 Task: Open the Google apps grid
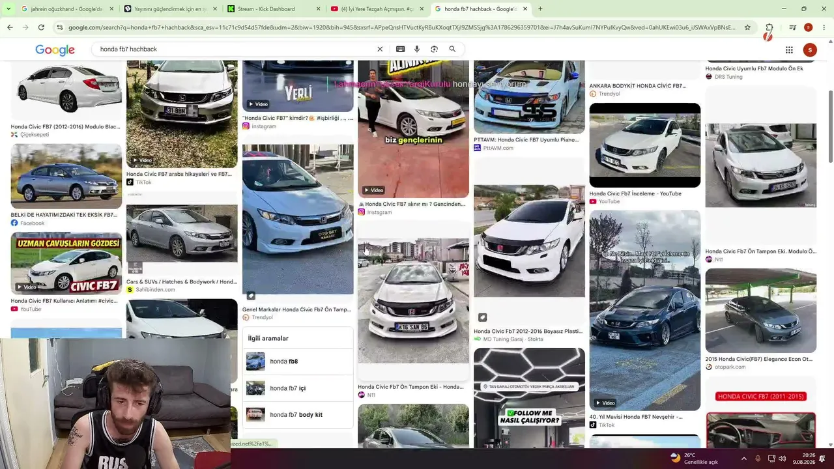coord(789,50)
